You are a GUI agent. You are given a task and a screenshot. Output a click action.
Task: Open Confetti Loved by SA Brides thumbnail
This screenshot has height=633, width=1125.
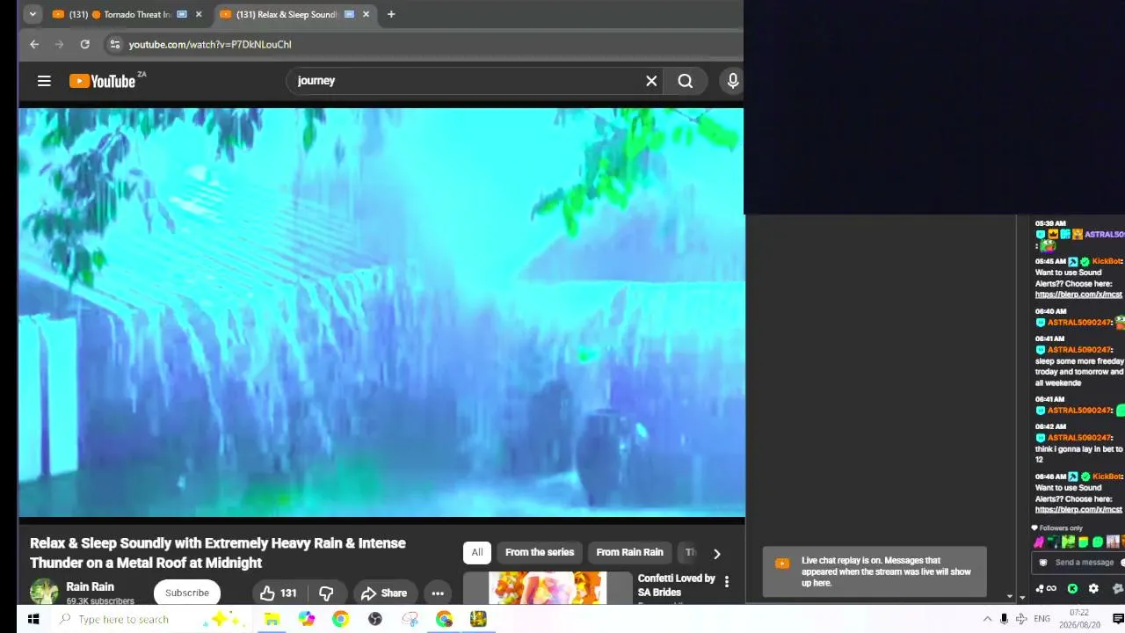[547, 588]
